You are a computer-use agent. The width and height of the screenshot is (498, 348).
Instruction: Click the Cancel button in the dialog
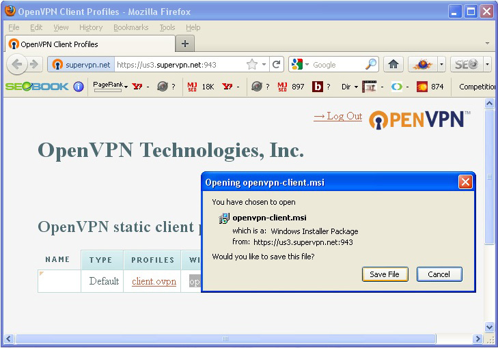(439, 274)
